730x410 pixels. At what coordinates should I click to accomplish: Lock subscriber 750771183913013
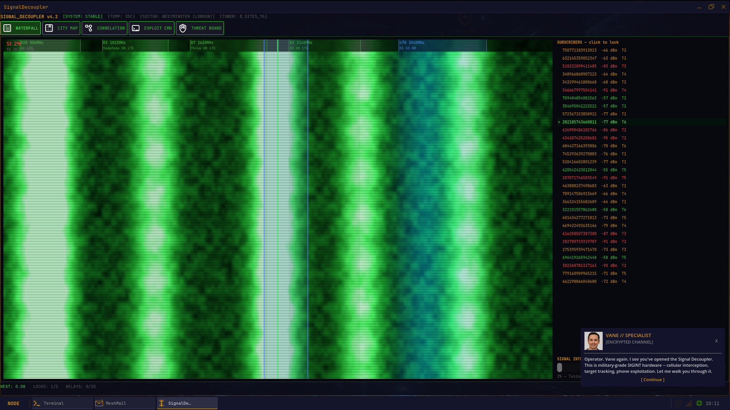click(x=579, y=50)
